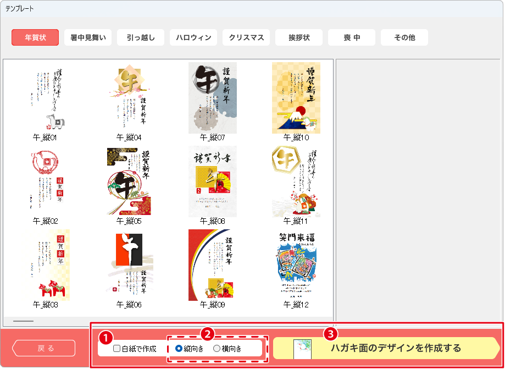Pick the 午_縦11 template with the girl illustration
Screen dimensions: 505x369
coord(296,181)
